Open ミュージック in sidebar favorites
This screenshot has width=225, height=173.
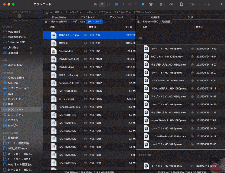[x=16, y=115]
